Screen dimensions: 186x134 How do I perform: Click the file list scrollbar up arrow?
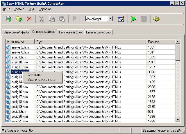click(178, 42)
